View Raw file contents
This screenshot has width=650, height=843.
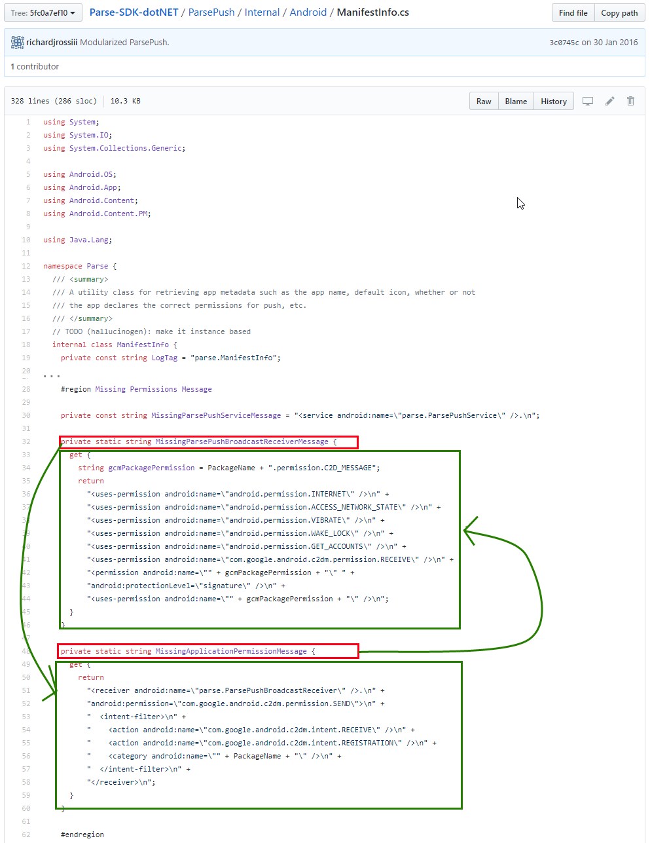pos(484,102)
